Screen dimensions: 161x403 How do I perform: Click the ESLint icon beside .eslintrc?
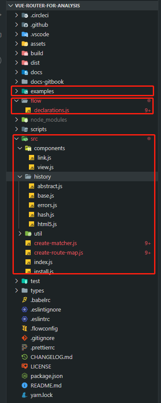click(25, 319)
